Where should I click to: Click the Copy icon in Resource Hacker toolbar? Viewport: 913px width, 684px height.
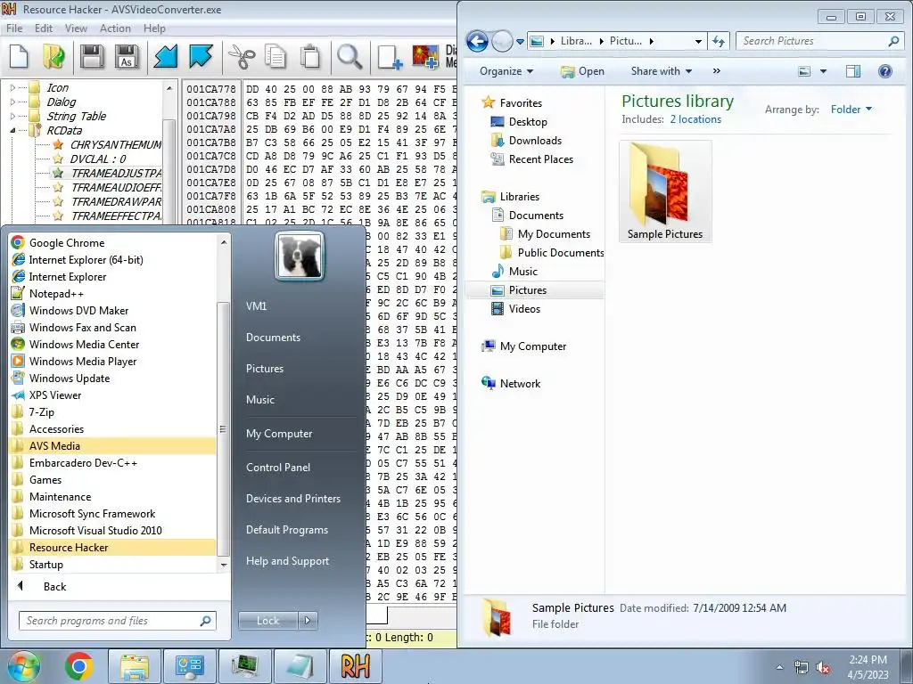(276, 57)
